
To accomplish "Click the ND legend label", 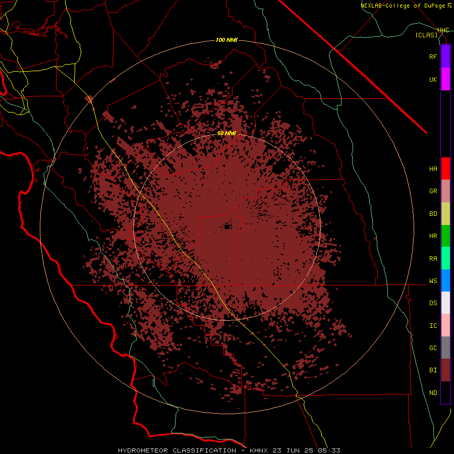I will (433, 393).
